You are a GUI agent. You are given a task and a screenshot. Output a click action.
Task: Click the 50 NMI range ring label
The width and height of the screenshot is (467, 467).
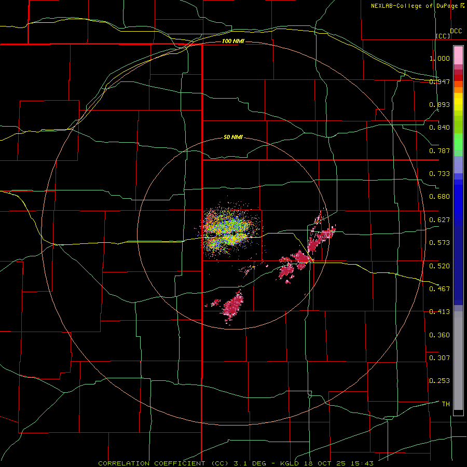233,138
